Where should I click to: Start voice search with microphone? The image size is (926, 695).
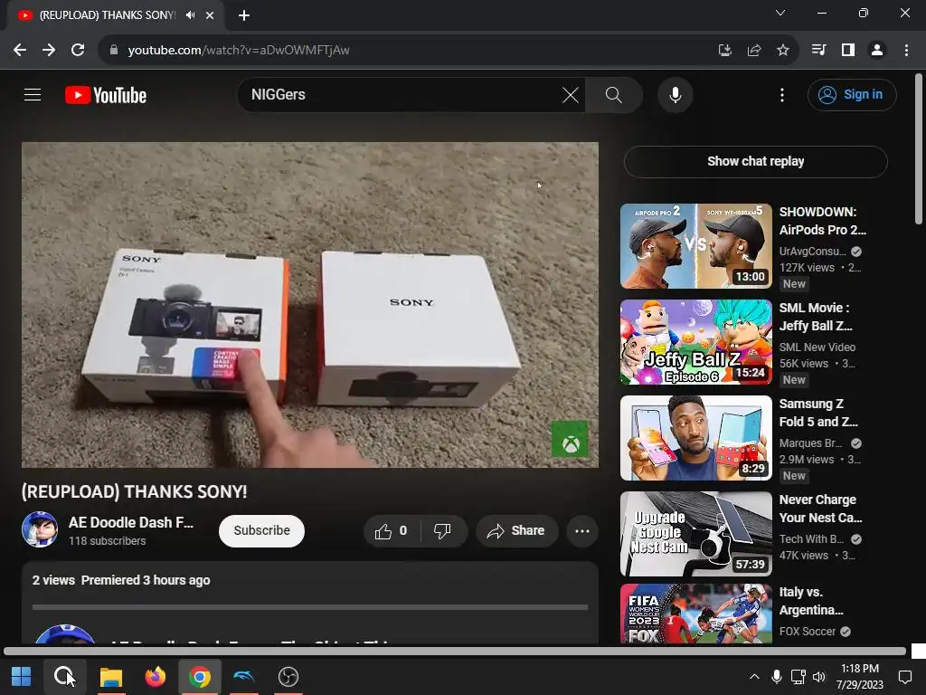pos(675,94)
